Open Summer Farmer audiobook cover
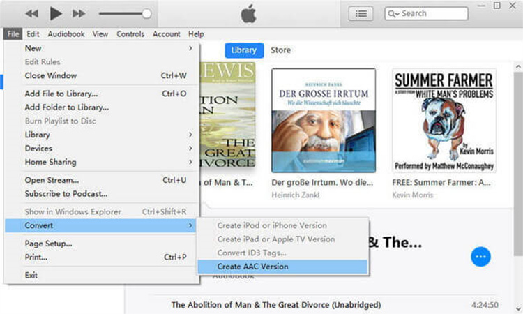523x314 pixels. (444, 121)
